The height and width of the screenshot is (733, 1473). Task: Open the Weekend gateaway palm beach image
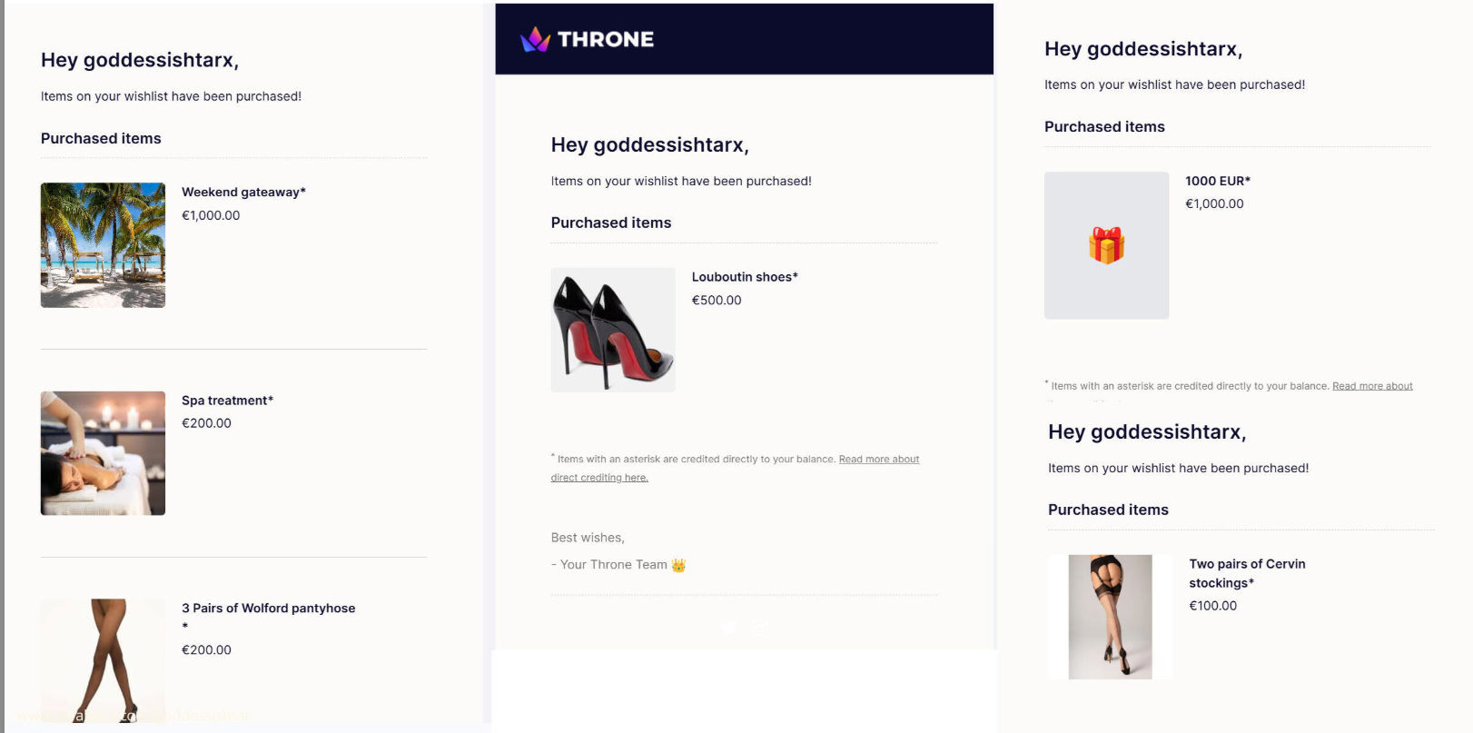pos(103,245)
